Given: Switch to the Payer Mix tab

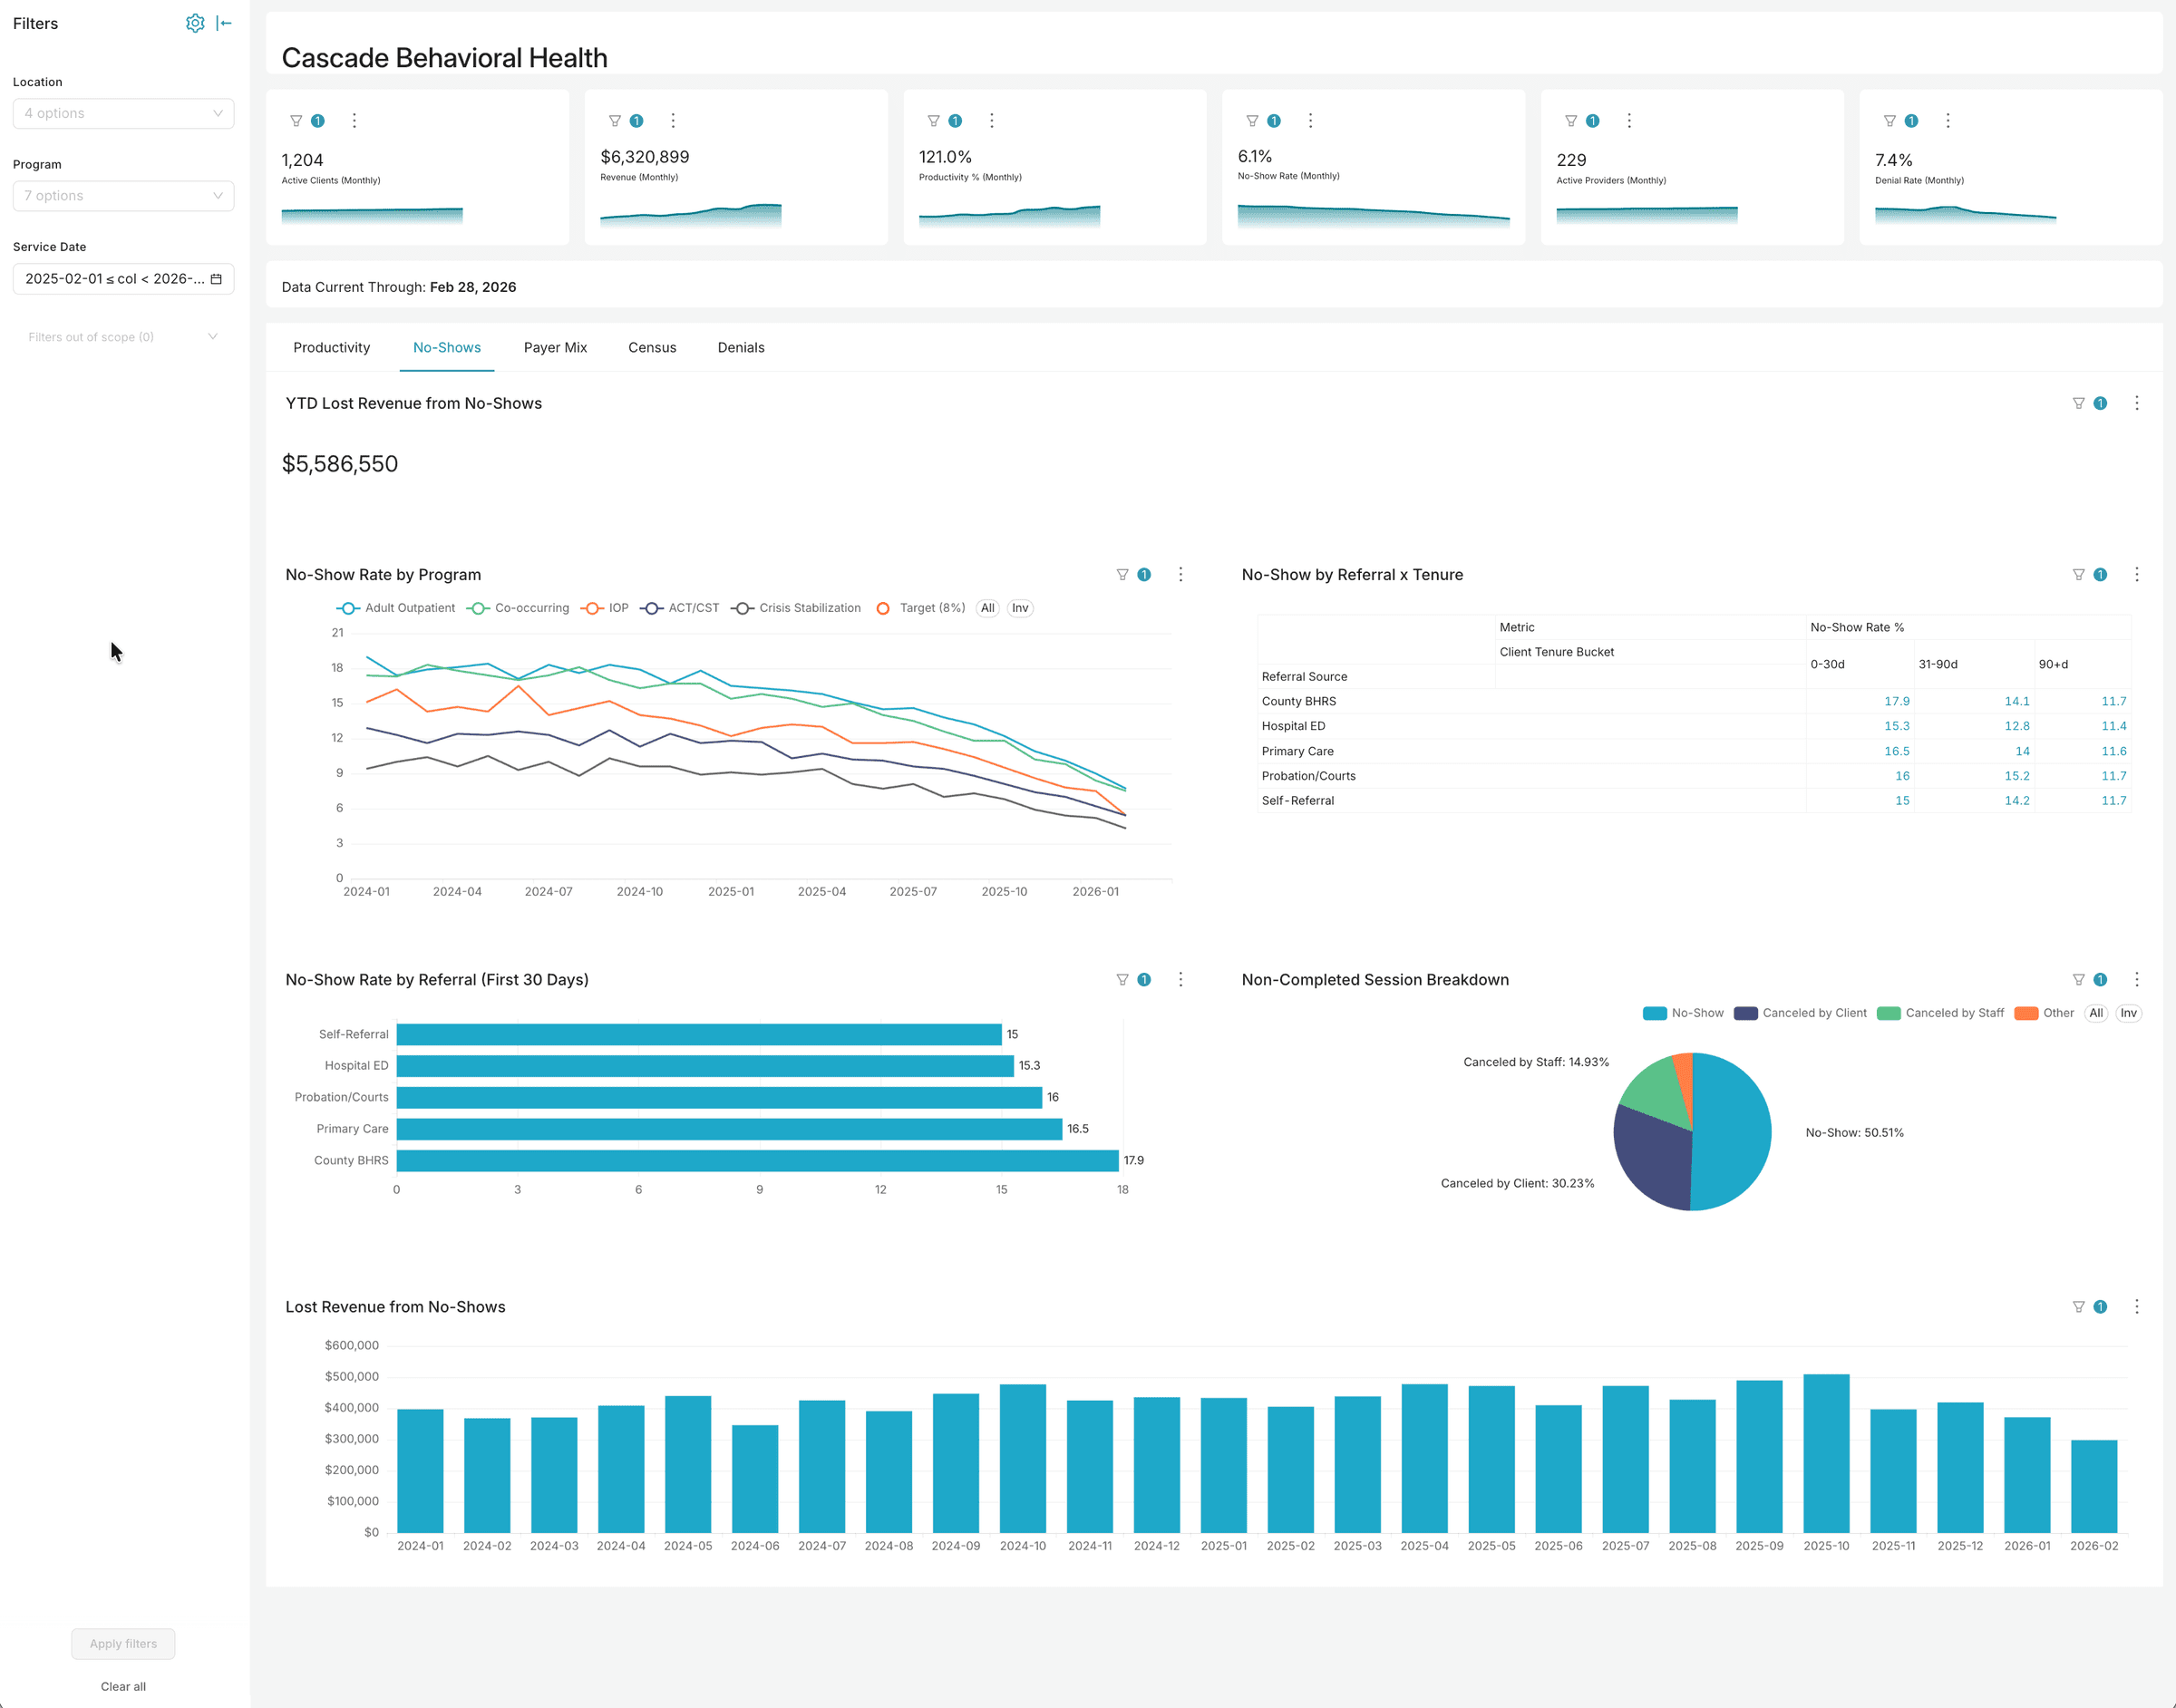Looking at the screenshot, I should click(555, 347).
